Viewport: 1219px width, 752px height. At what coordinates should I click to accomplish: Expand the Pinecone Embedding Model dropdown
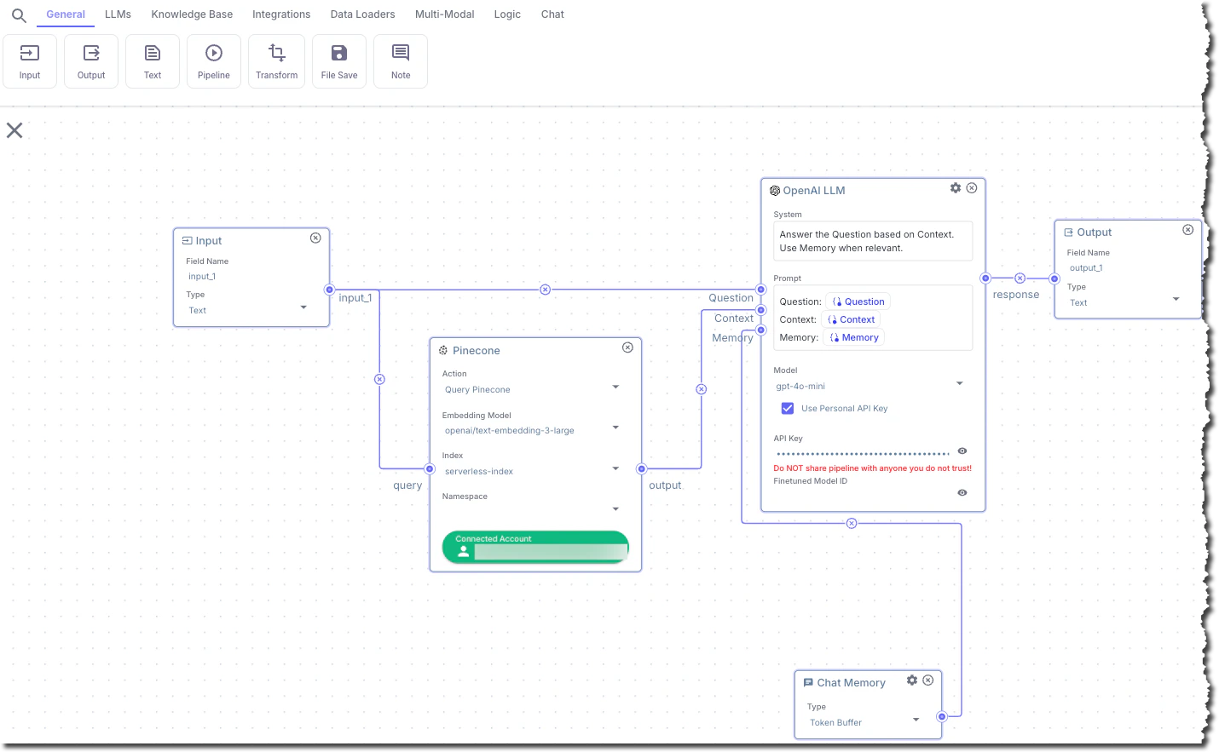(x=615, y=428)
